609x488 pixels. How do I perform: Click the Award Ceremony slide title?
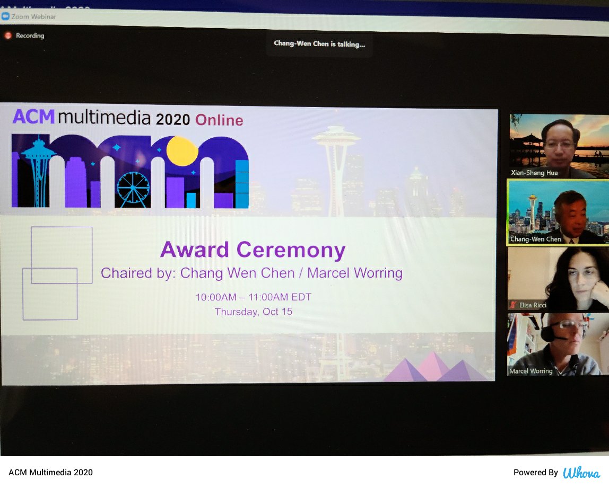(x=253, y=250)
